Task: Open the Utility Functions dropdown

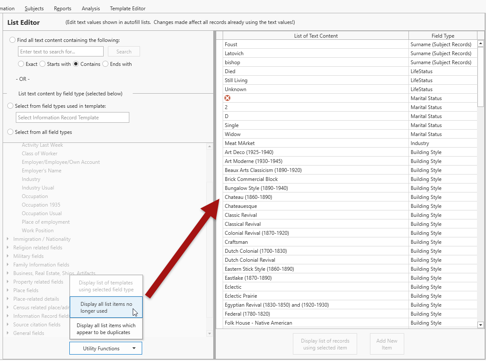Action: (106, 349)
